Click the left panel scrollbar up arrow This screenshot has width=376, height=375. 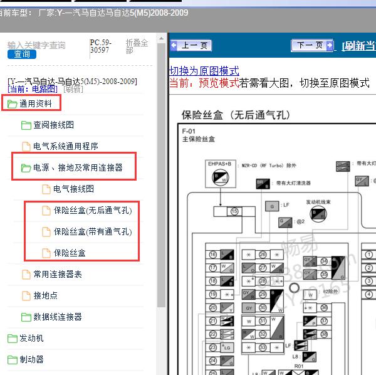click(162, 38)
